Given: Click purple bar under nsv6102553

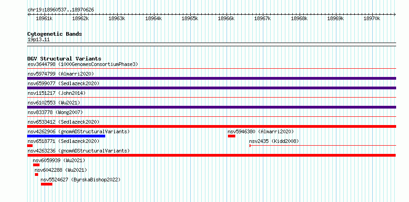Looking at the screenshot, I should point(211,107).
